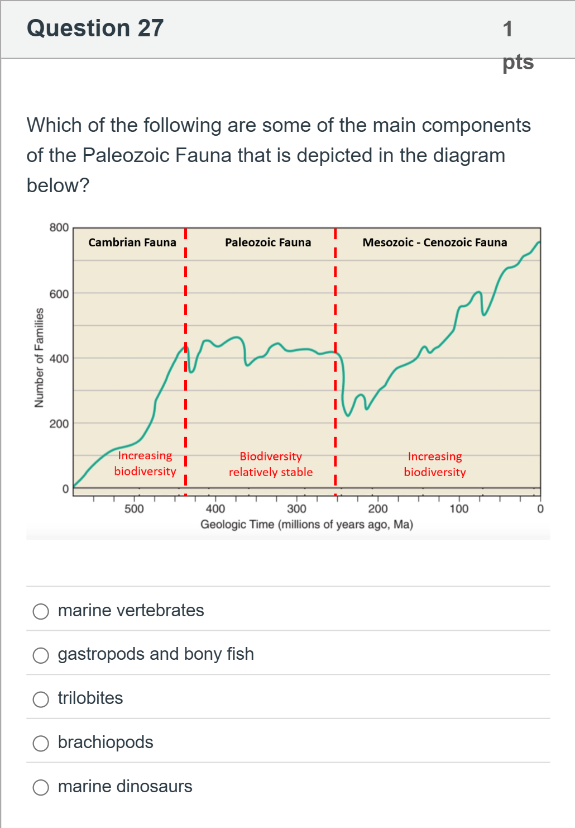Click the 'gastropods and bony fish' answer text

[x=156, y=654]
